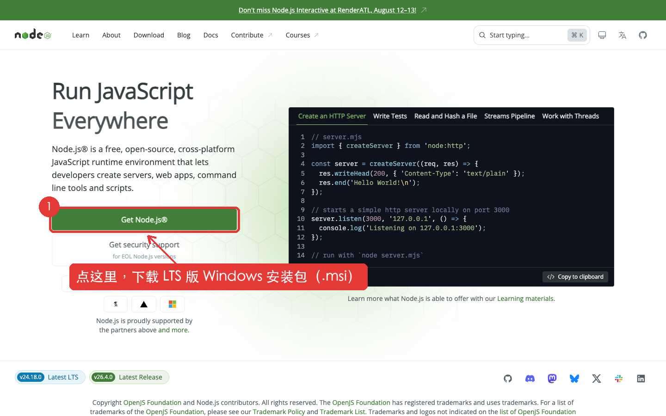Follow the 'and more' partners link
The height and width of the screenshot is (416, 666).
[x=173, y=330]
